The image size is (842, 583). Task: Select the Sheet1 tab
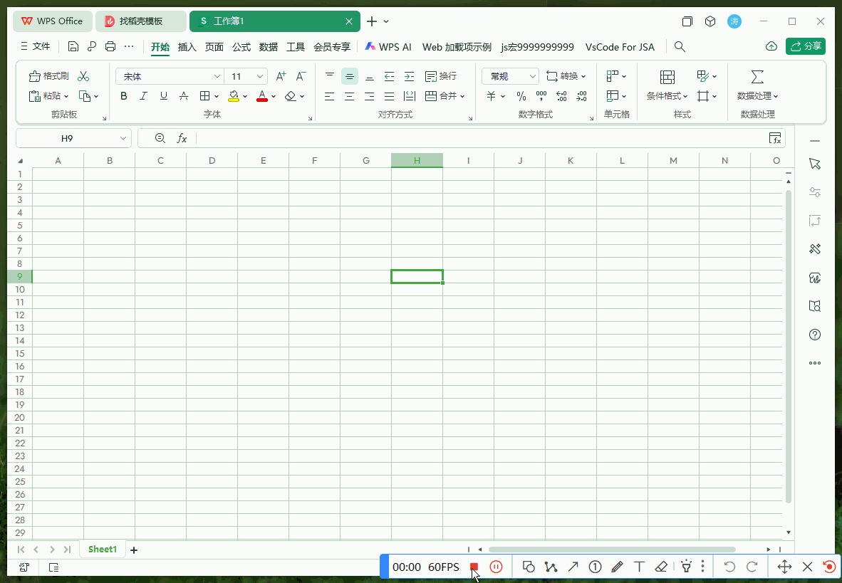pos(102,549)
